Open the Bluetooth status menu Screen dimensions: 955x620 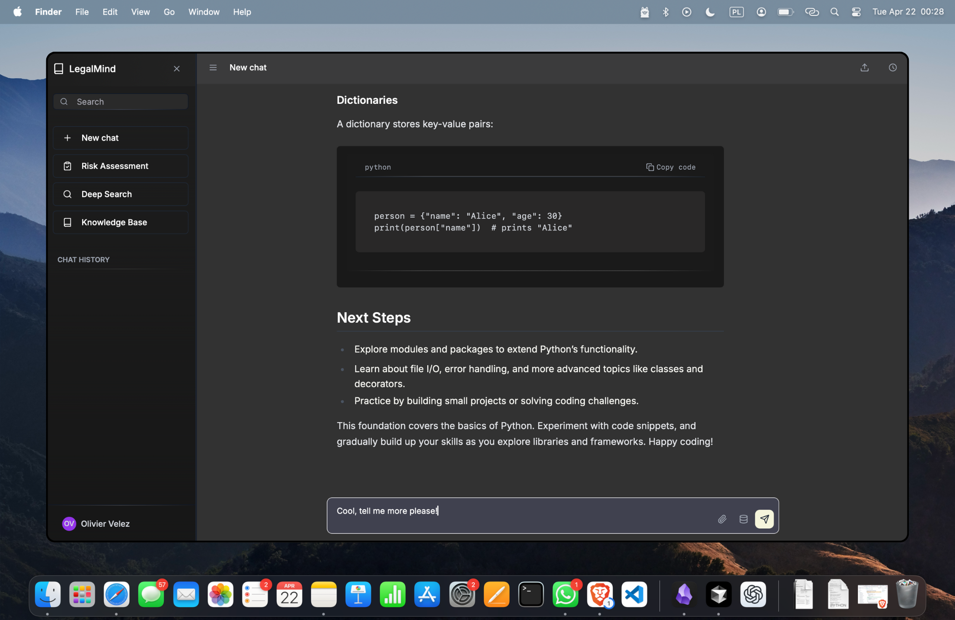point(665,12)
